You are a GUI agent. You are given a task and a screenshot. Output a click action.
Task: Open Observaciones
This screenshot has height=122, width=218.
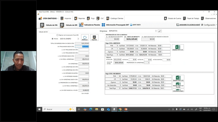click(x=208, y=19)
